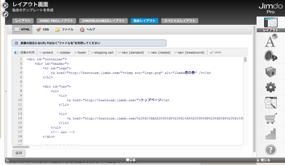The image size is (285, 165).
Task: Click the question mark help icon
Action: [271, 150]
